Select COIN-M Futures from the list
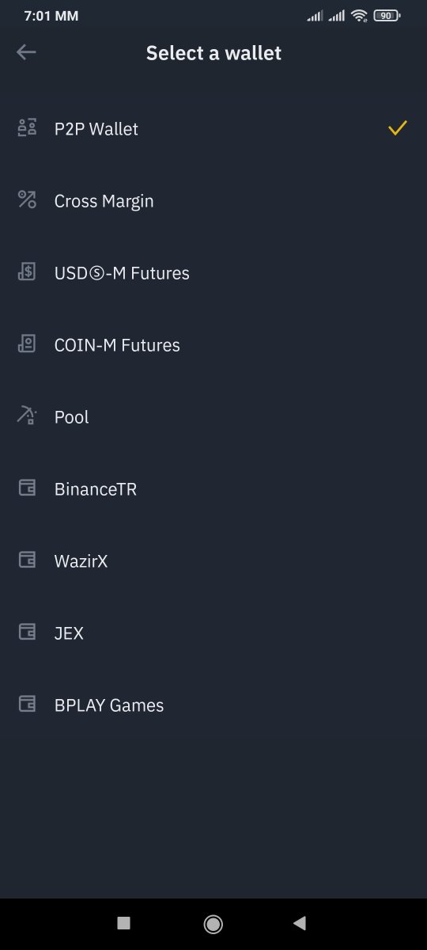The width and height of the screenshot is (427, 950). tap(213, 345)
